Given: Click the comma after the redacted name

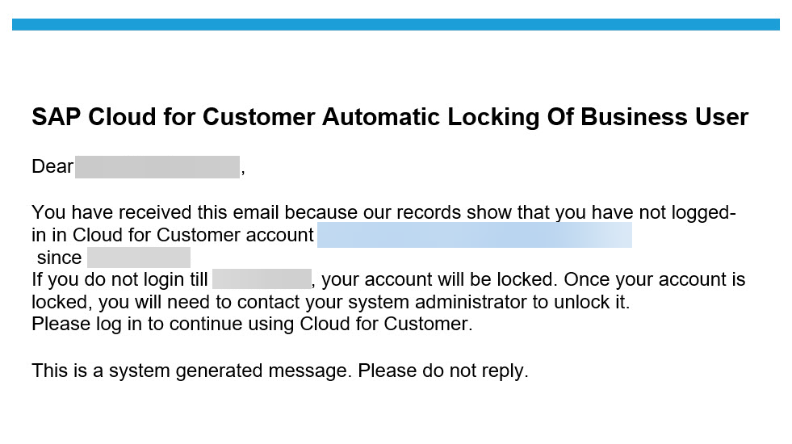Looking at the screenshot, I should pos(243,173).
